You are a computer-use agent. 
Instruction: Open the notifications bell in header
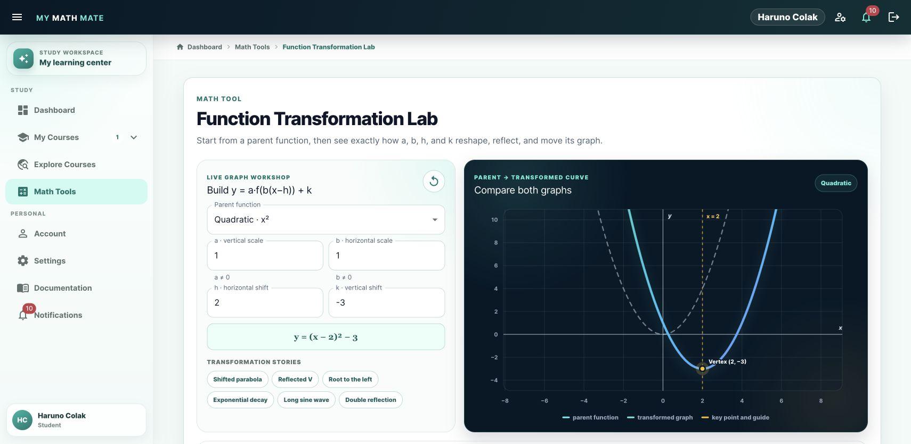pos(866,17)
